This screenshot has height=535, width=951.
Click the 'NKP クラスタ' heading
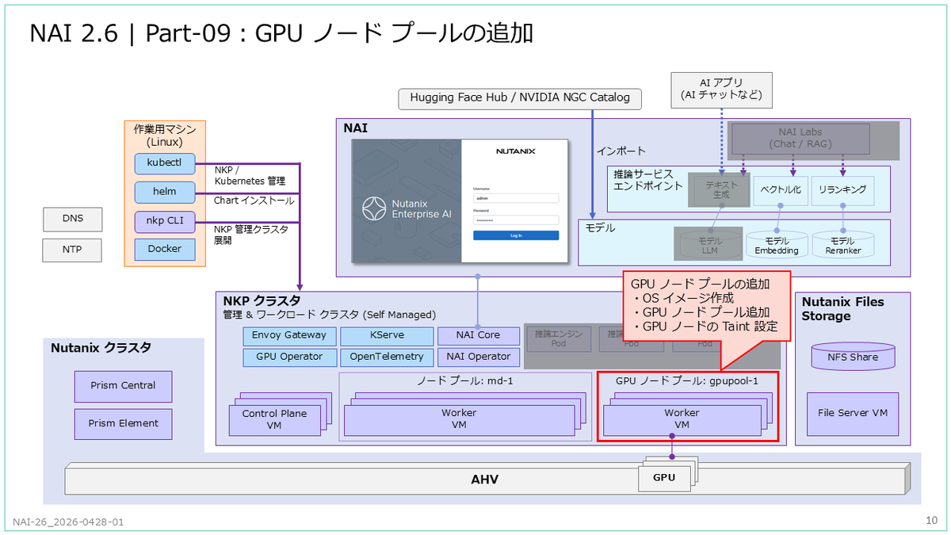[262, 301]
